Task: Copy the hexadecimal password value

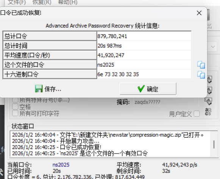Action: point(201,74)
